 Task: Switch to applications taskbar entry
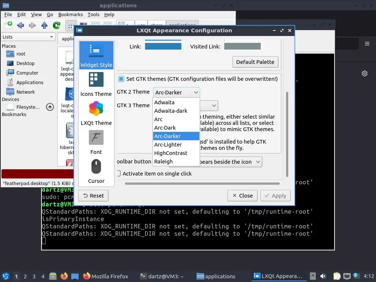[216, 276]
